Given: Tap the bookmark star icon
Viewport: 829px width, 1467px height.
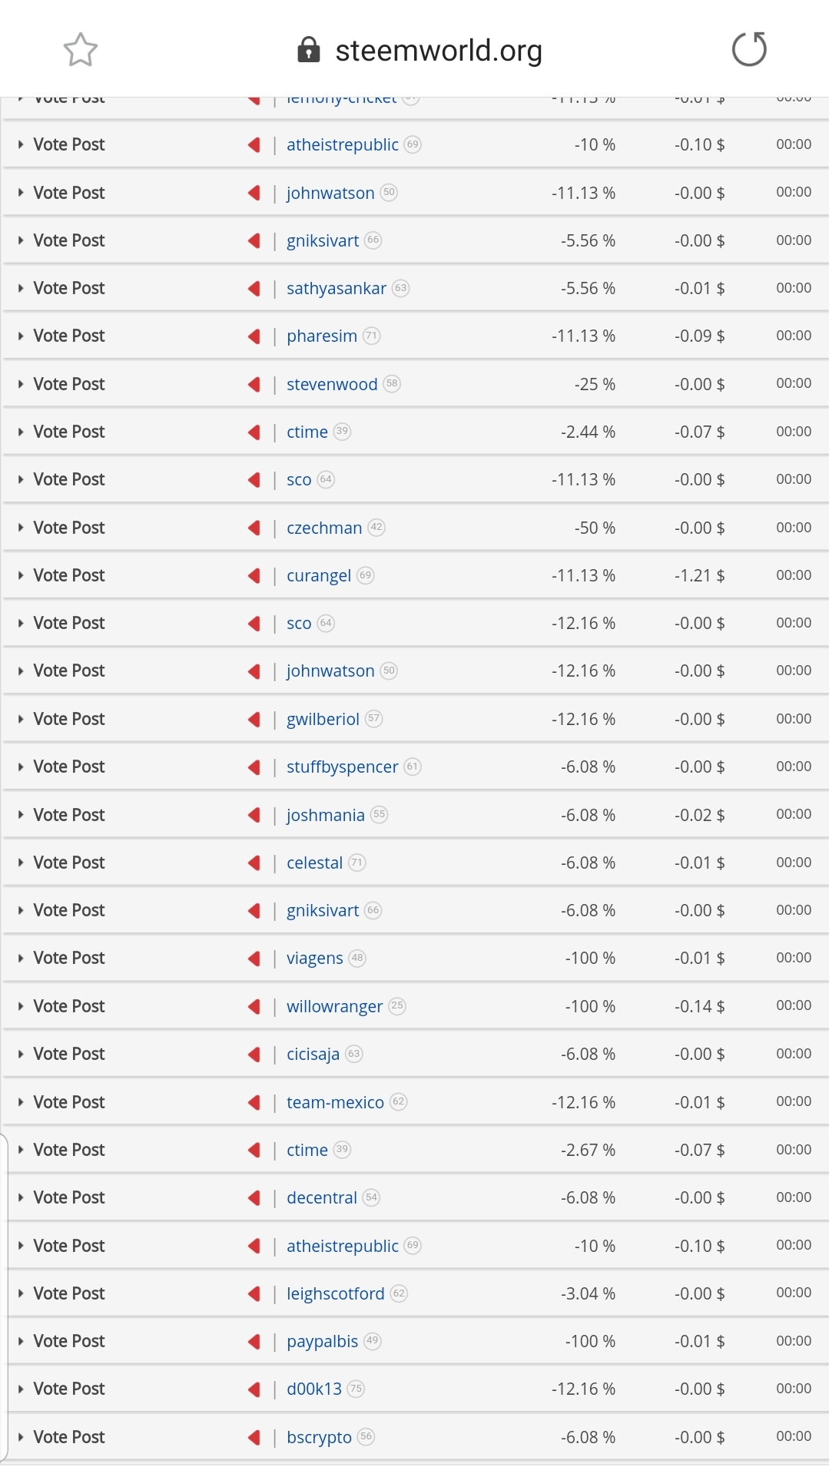Looking at the screenshot, I should point(80,50).
